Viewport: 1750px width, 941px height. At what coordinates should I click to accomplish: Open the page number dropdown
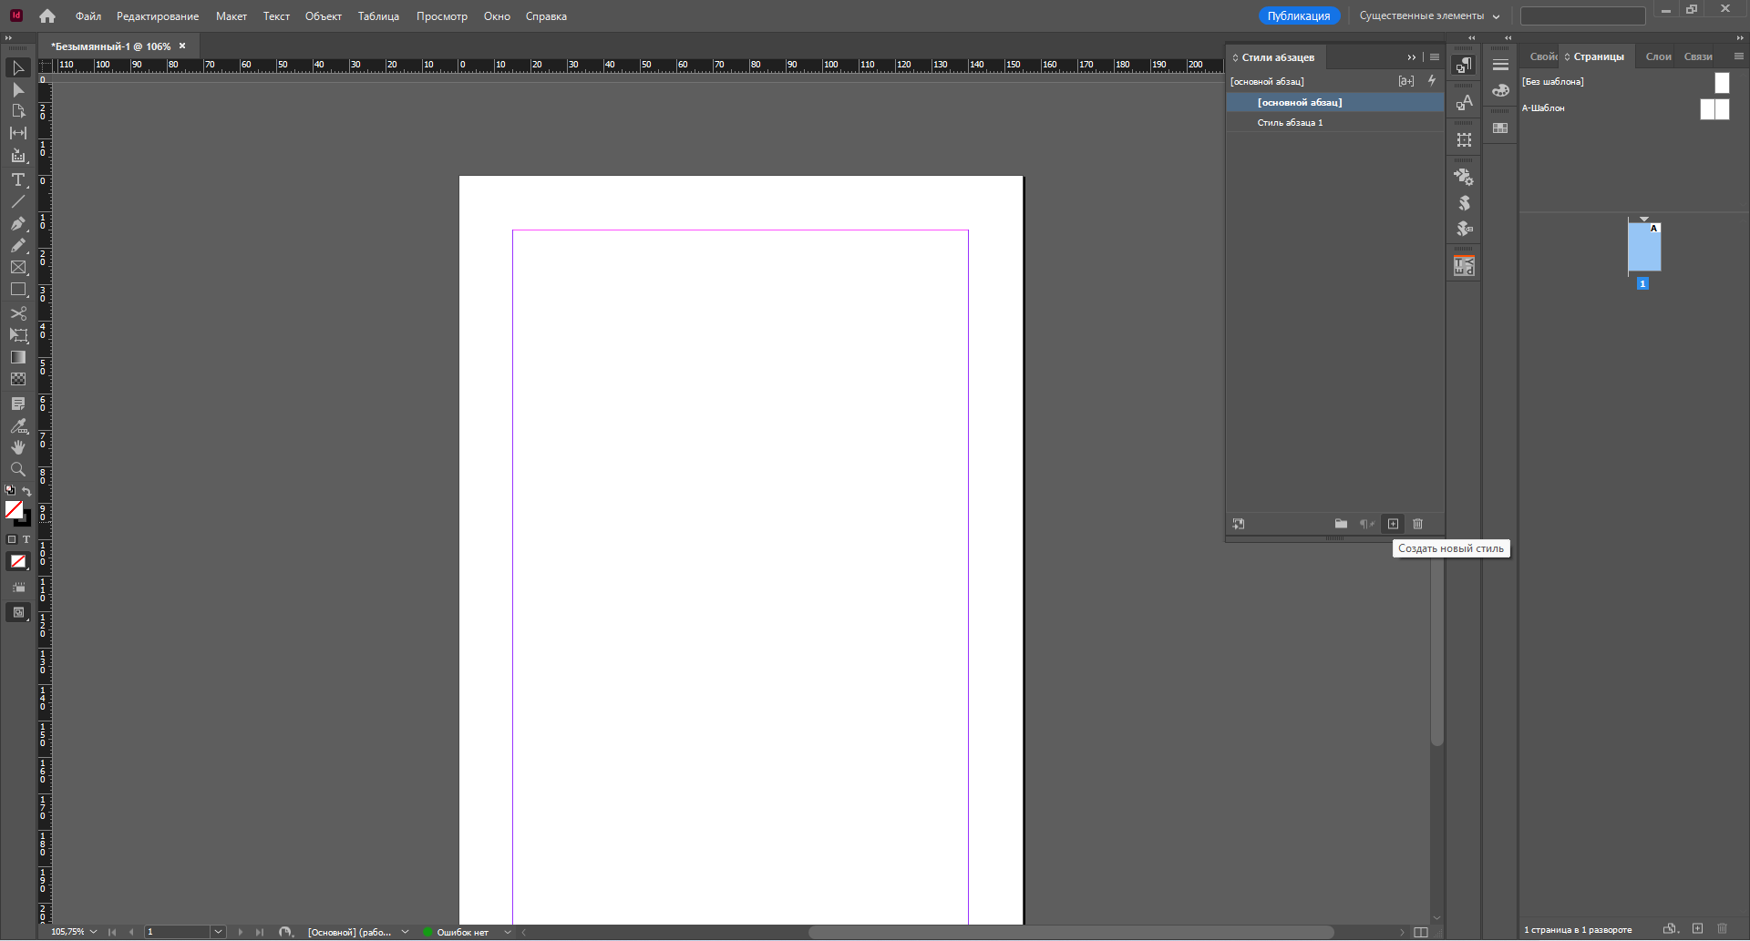click(218, 932)
